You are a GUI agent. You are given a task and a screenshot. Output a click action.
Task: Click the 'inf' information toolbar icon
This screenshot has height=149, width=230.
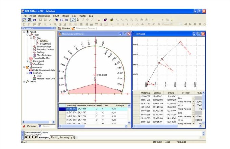34,20
